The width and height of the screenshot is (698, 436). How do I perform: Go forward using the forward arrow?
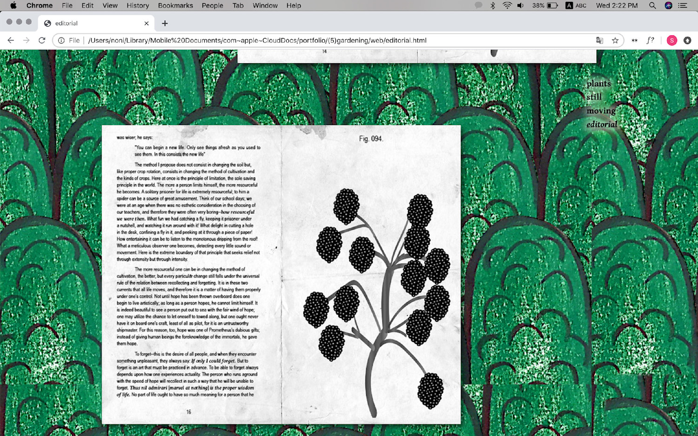27,40
